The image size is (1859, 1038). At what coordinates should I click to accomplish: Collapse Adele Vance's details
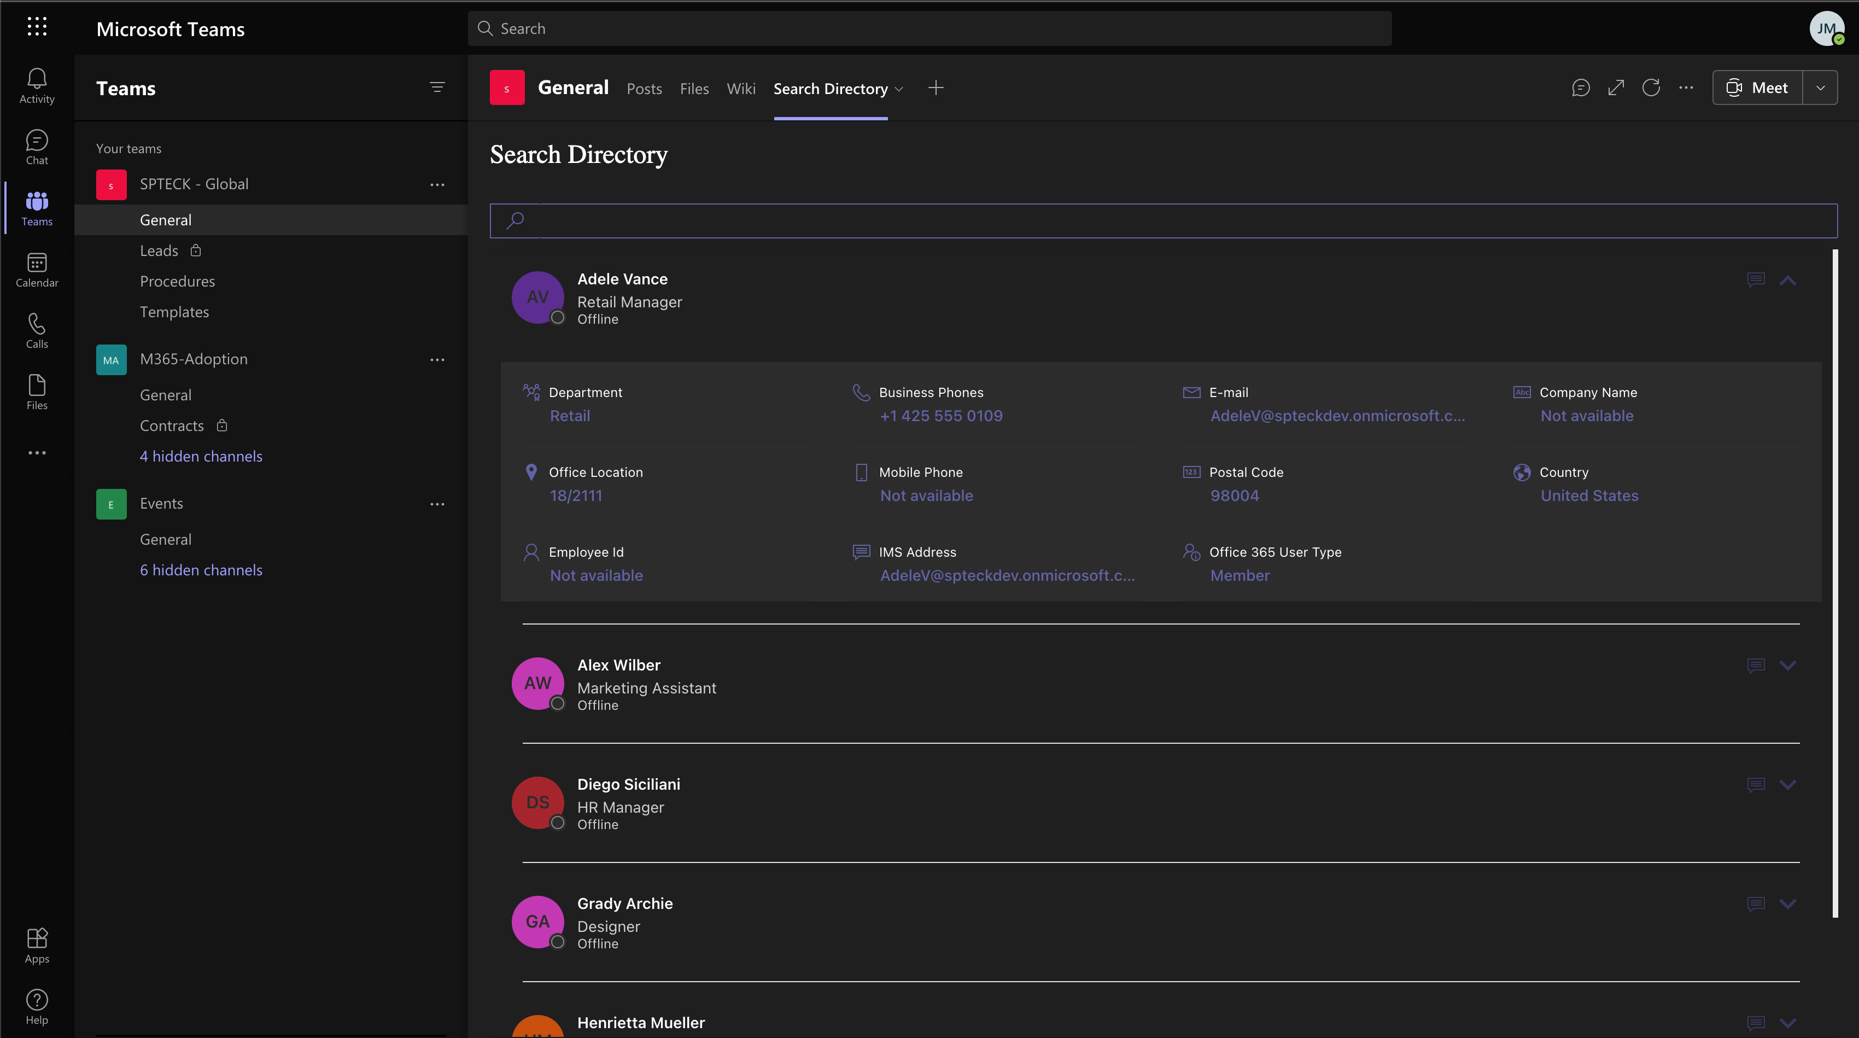(x=1787, y=280)
